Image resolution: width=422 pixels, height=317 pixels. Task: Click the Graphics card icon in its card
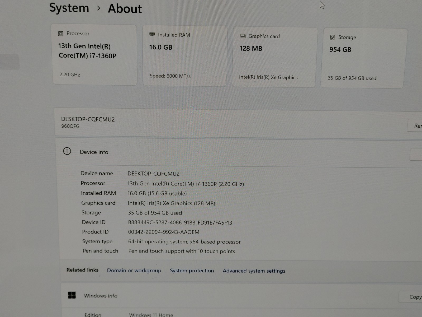pos(243,36)
